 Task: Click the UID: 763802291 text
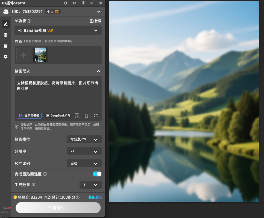[27, 11]
